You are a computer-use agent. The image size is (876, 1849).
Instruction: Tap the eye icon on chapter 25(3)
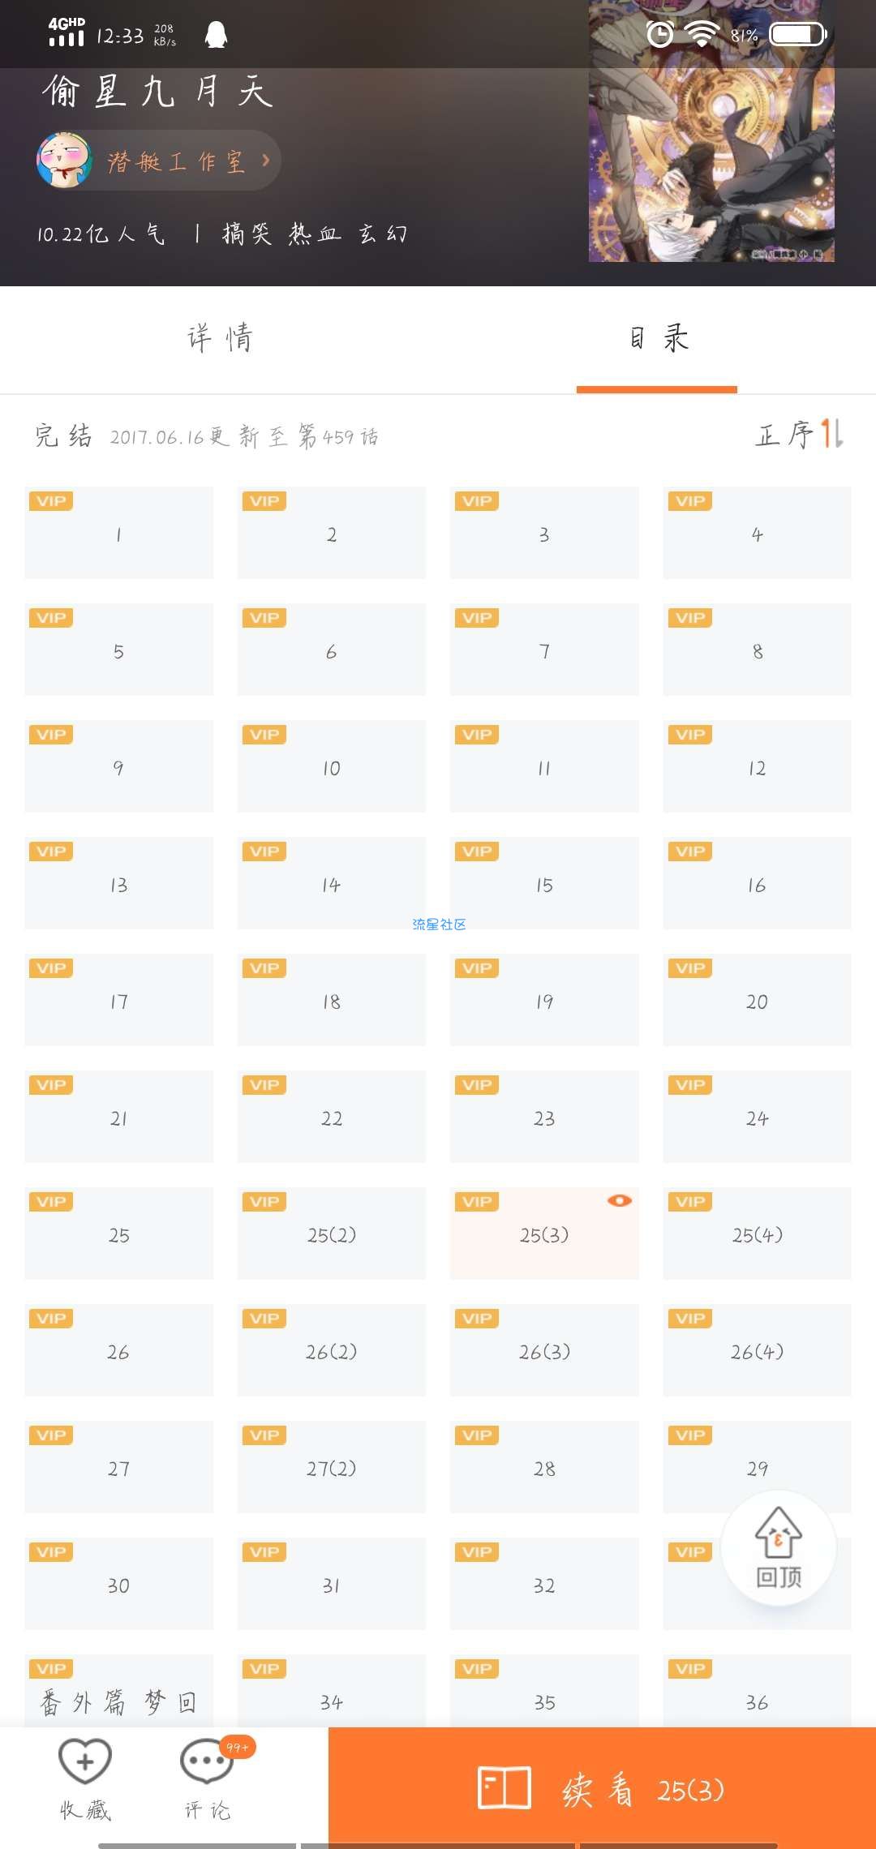(x=620, y=1200)
